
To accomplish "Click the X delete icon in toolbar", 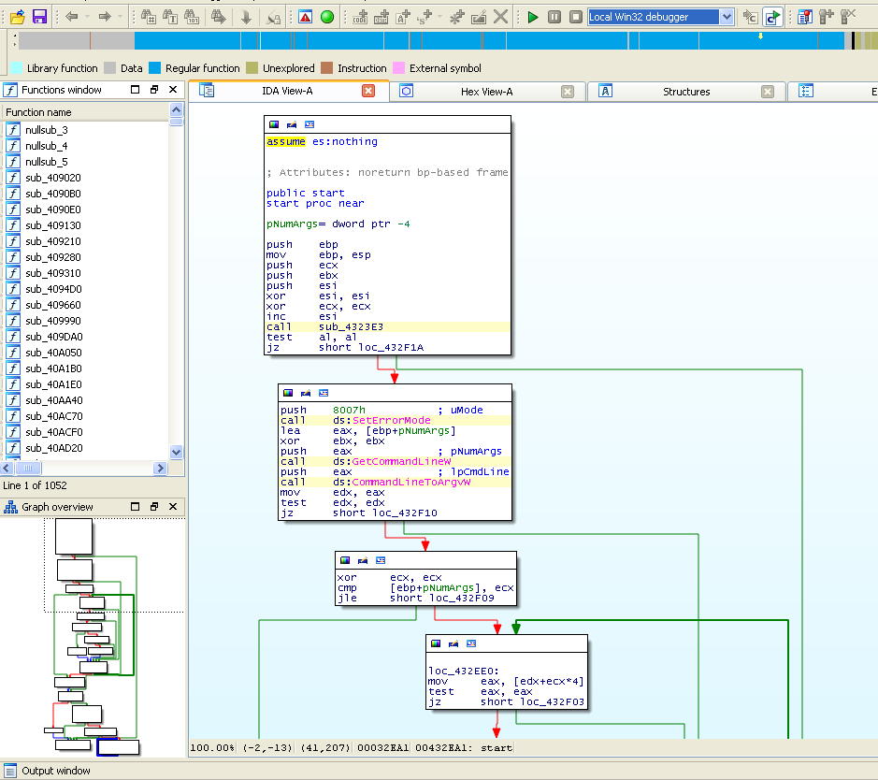I will coord(501,17).
